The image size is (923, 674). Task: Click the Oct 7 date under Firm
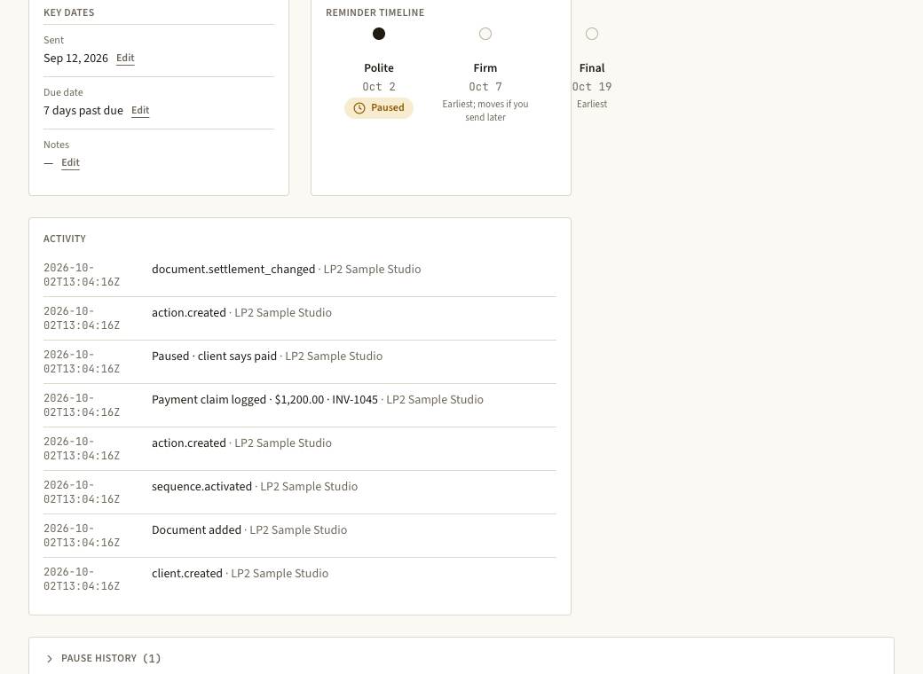point(485,87)
